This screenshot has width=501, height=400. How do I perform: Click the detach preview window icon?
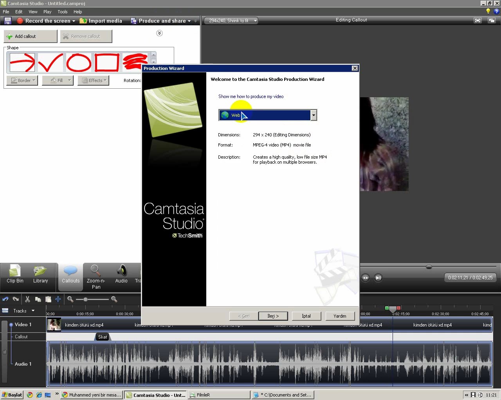[492, 20]
